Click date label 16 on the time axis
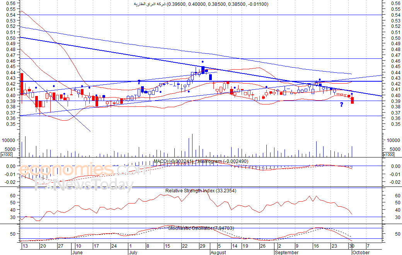This screenshot has width=402, height=255. click(x=316, y=246)
